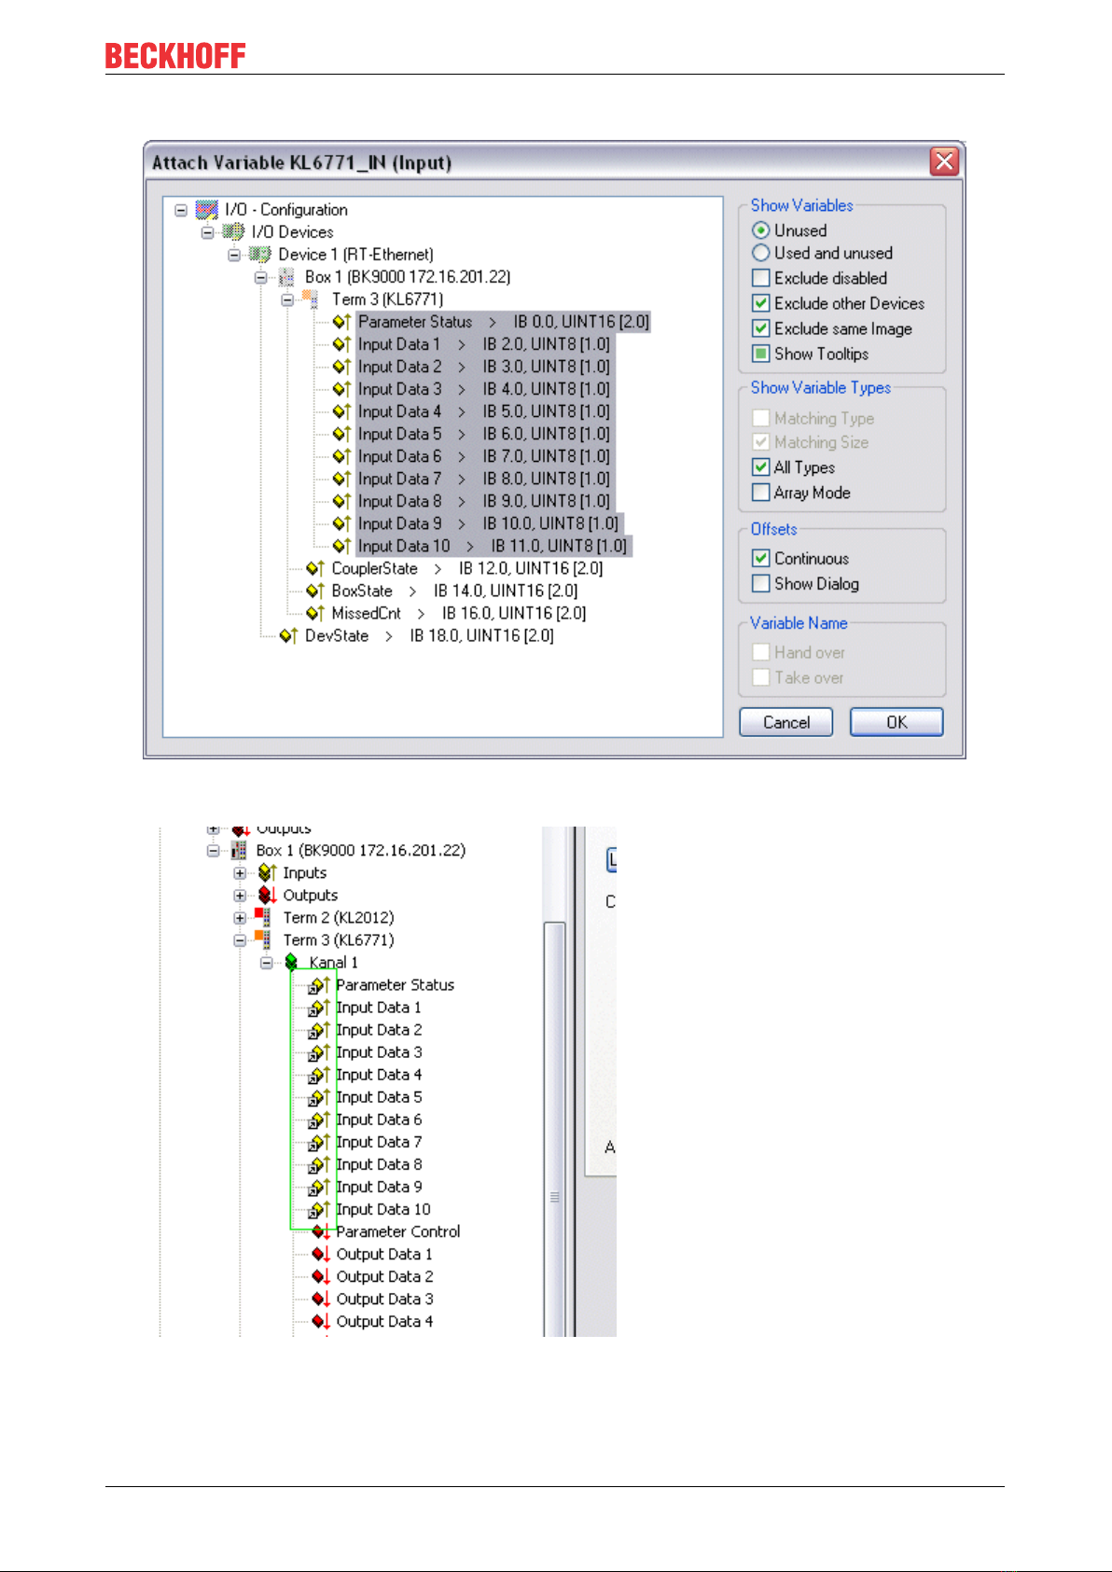Select the MissedCnt label text
Image resolution: width=1112 pixels, height=1572 pixels.
366,613
